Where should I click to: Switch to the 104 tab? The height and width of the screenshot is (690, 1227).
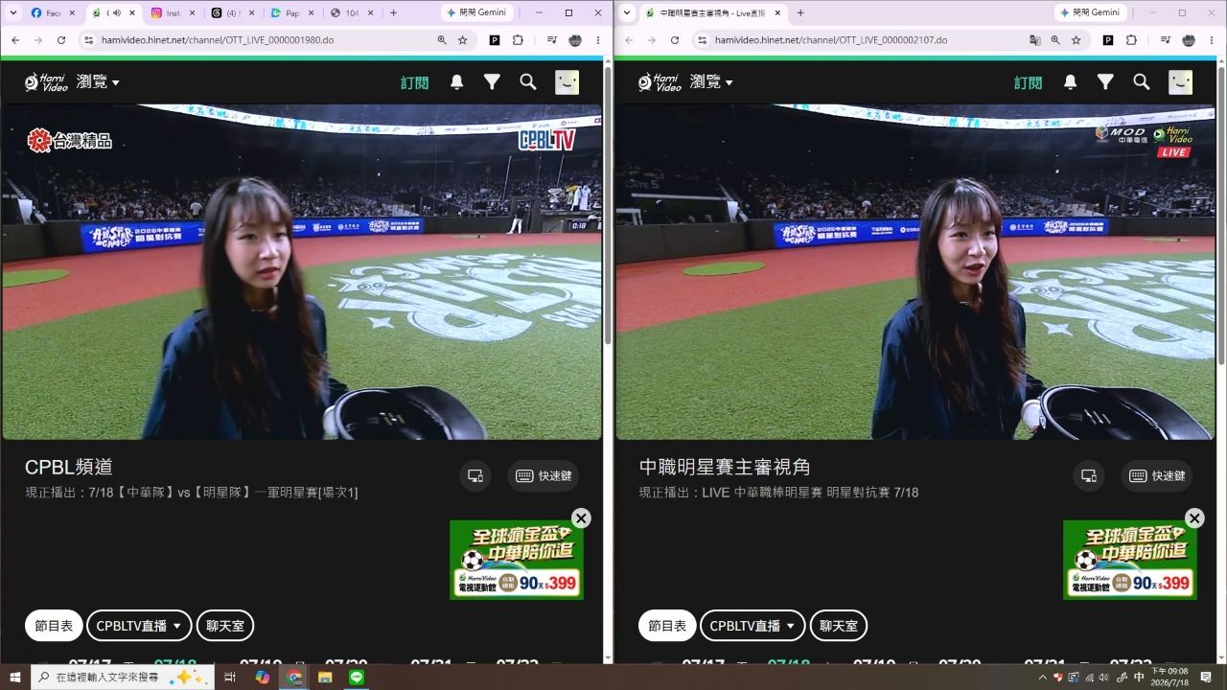tap(351, 13)
